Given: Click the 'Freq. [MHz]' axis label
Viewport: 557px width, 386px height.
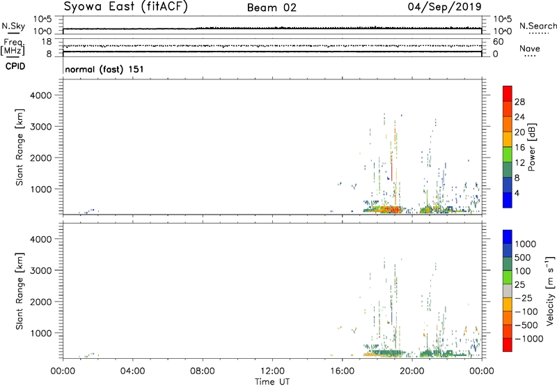Looking at the screenshot, I should pos(13,47).
